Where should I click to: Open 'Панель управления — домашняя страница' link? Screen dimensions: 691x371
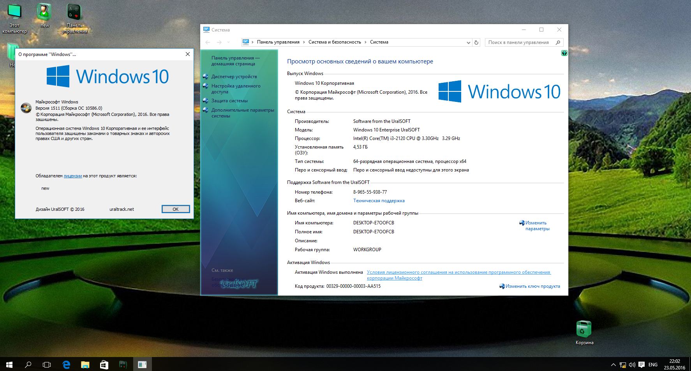(x=235, y=61)
